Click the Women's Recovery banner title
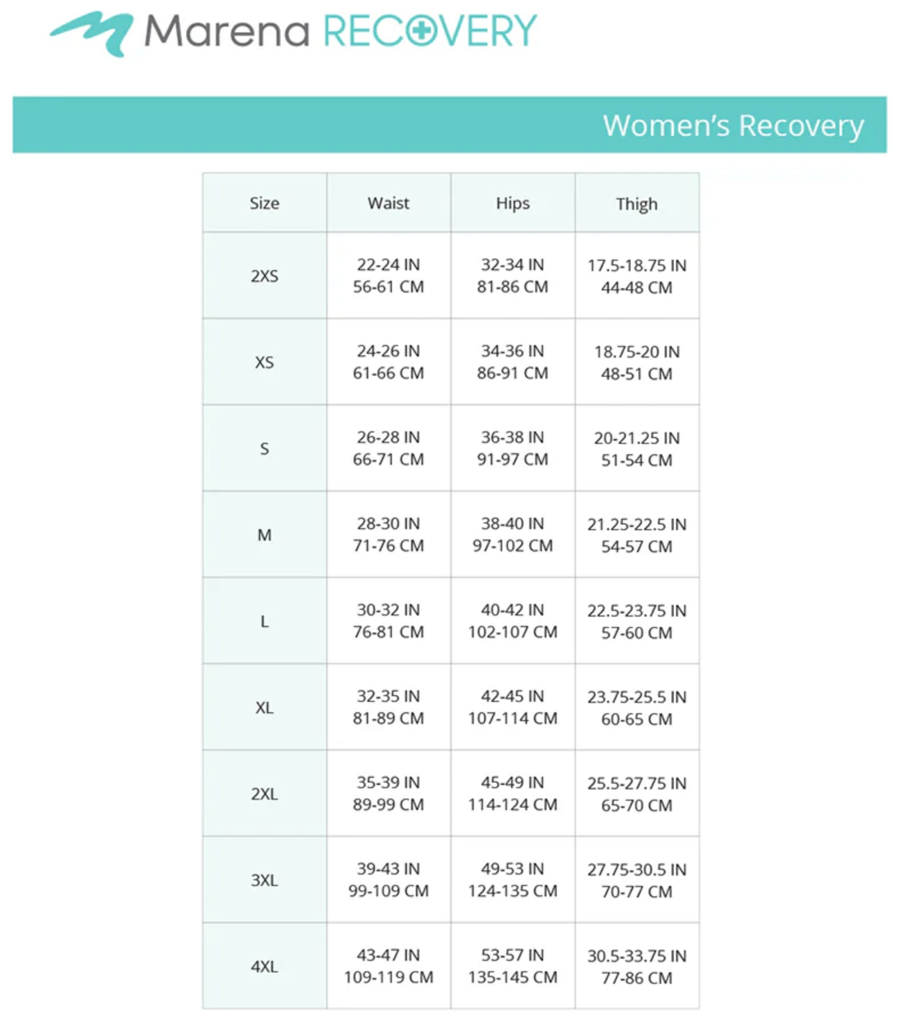901x1023 pixels. [x=733, y=126]
